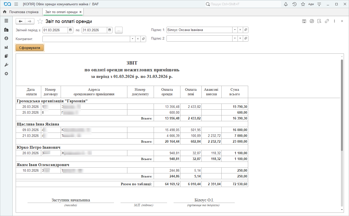This screenshot has height=216, width=349.
Task: Close the Звіт по оплаті оренди tab
Action: (x=80, y=12)
